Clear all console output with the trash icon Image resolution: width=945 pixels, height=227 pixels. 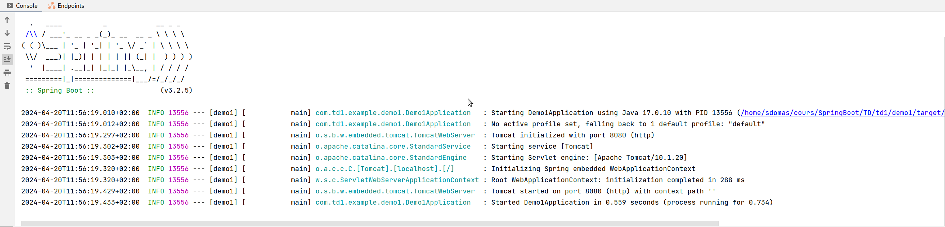pos(7,86)
